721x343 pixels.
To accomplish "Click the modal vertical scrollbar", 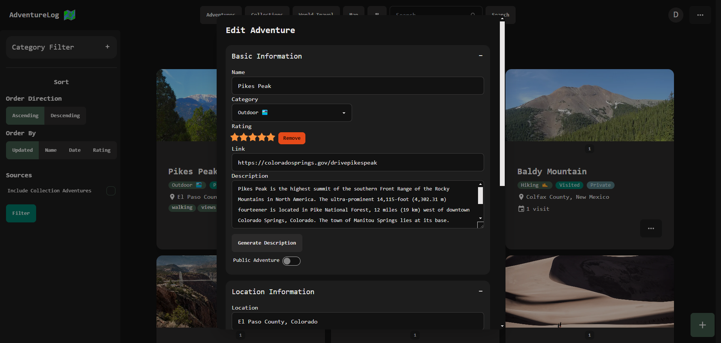I will (502, 103).
